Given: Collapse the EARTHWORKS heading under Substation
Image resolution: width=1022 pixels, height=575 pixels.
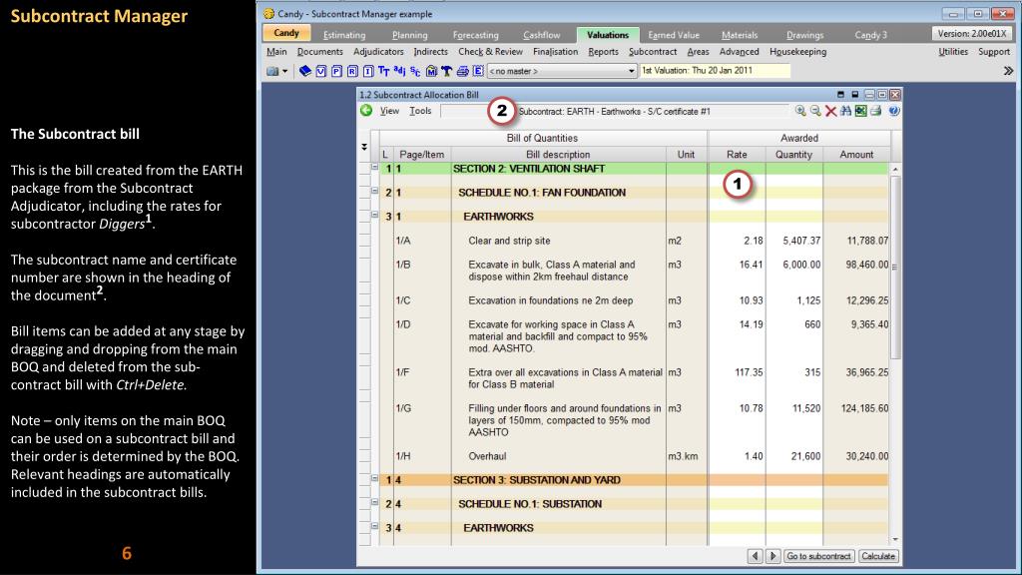Looking at the screenshot, I should pyautogui.click(x=375, y=526).
